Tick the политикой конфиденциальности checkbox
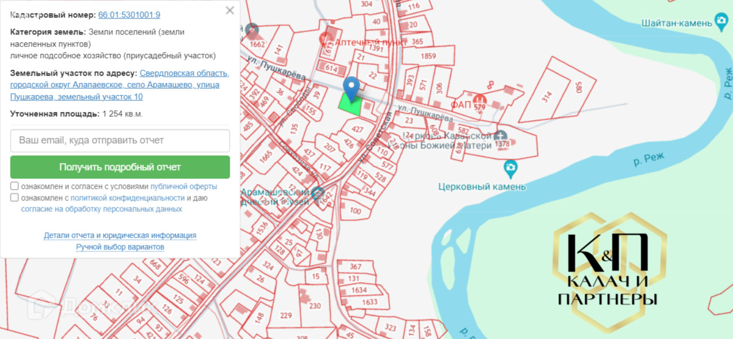The width and height of the screenshot is (733, 339). (x=14, y=198)
